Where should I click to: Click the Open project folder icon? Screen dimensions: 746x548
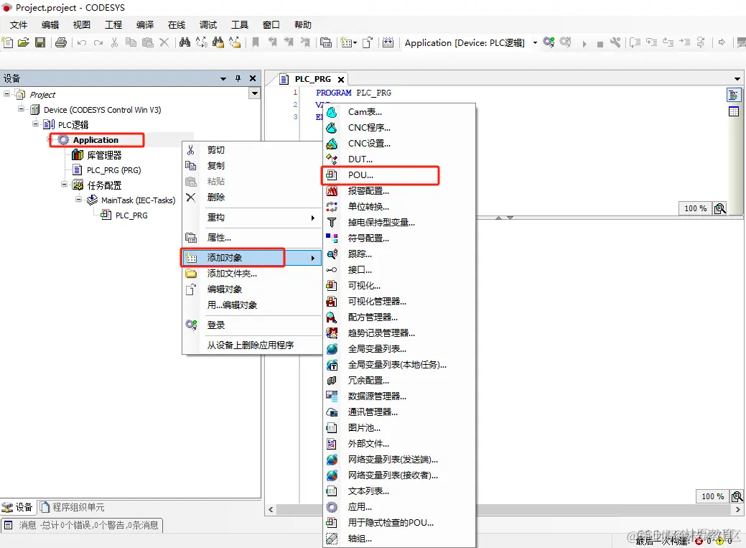click(24, 42)
